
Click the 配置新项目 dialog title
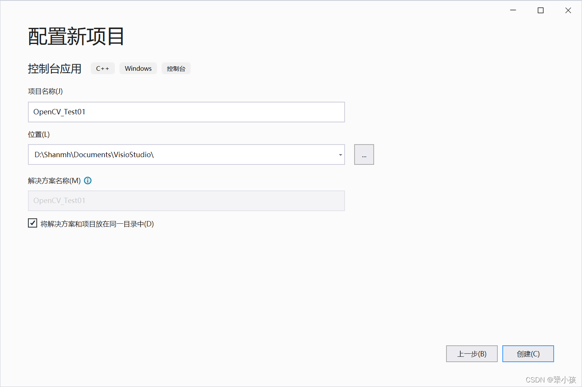point(76,37)
